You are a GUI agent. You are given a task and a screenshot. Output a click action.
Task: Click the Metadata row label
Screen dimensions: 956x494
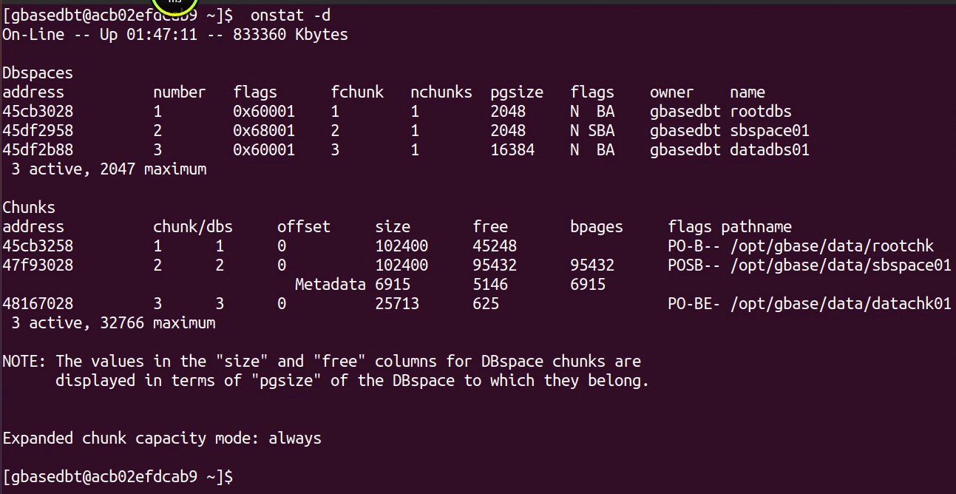(330, 285)
